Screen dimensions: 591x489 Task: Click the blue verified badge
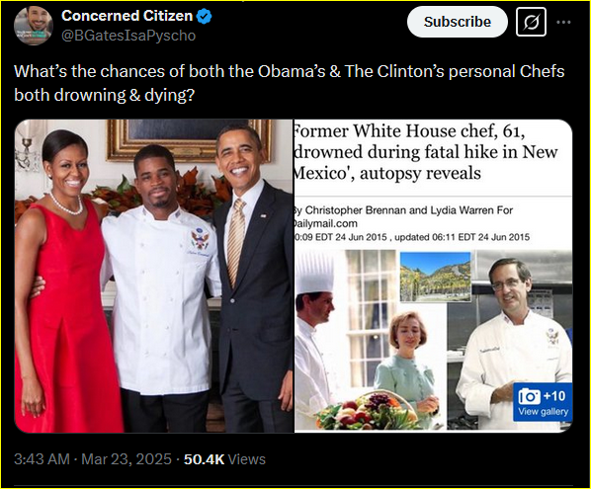[205, 17]
